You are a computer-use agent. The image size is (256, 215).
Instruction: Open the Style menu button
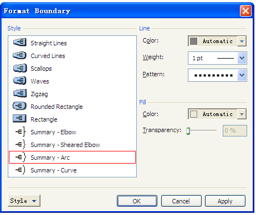coord(24,201)
